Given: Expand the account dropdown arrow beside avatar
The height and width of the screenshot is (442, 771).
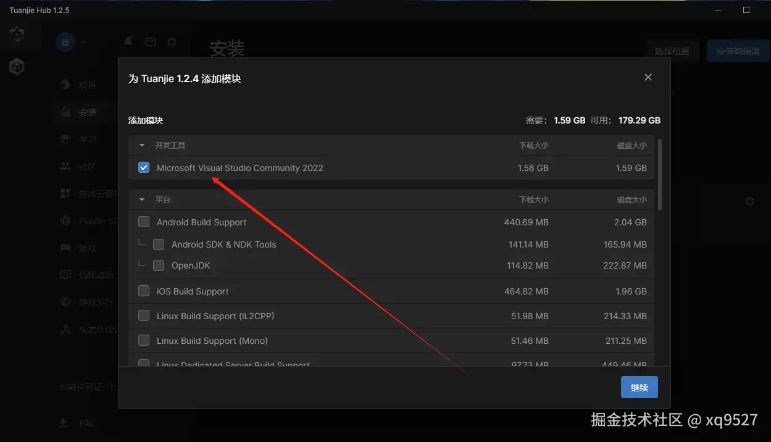Looking at the screenshot, I should (x=84, y=42).
